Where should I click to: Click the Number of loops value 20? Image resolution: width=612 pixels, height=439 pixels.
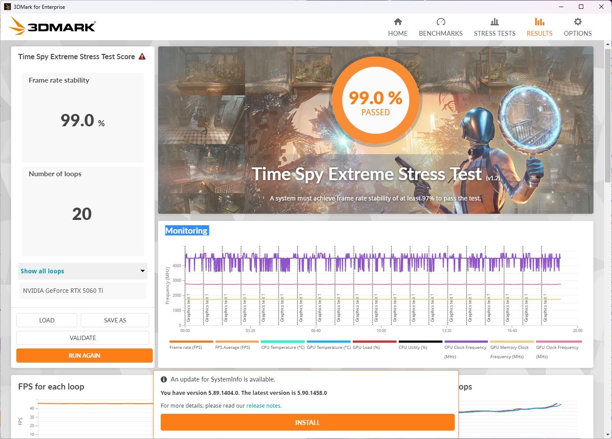[x=82, y=214]
